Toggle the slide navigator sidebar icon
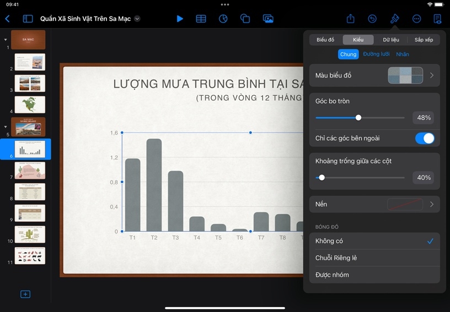This screenshot has width=450, height=312. pyautogui.click(x=28, y=19)
